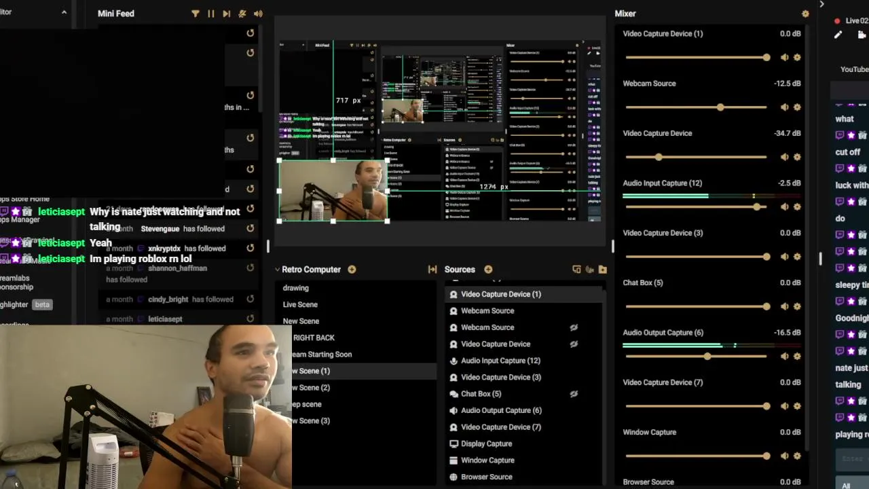869x489 pixels.
Task: Select the Window Capture source in the list
Action: [524, 460]
